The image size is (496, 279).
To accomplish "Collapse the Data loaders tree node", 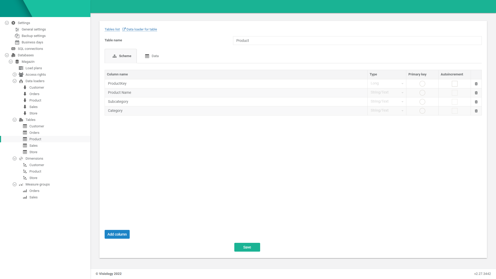I will pyautogui.click(x=14, y=81).
